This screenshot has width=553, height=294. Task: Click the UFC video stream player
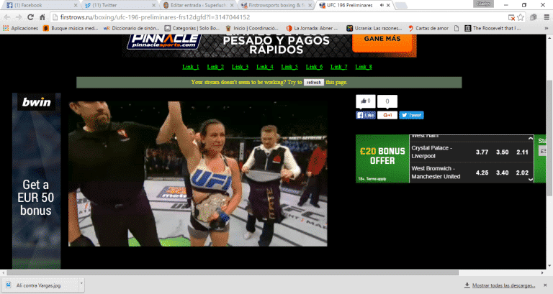tap(198, 174)
